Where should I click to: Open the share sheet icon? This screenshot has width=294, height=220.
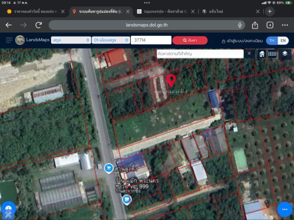[x=255, y=25]
